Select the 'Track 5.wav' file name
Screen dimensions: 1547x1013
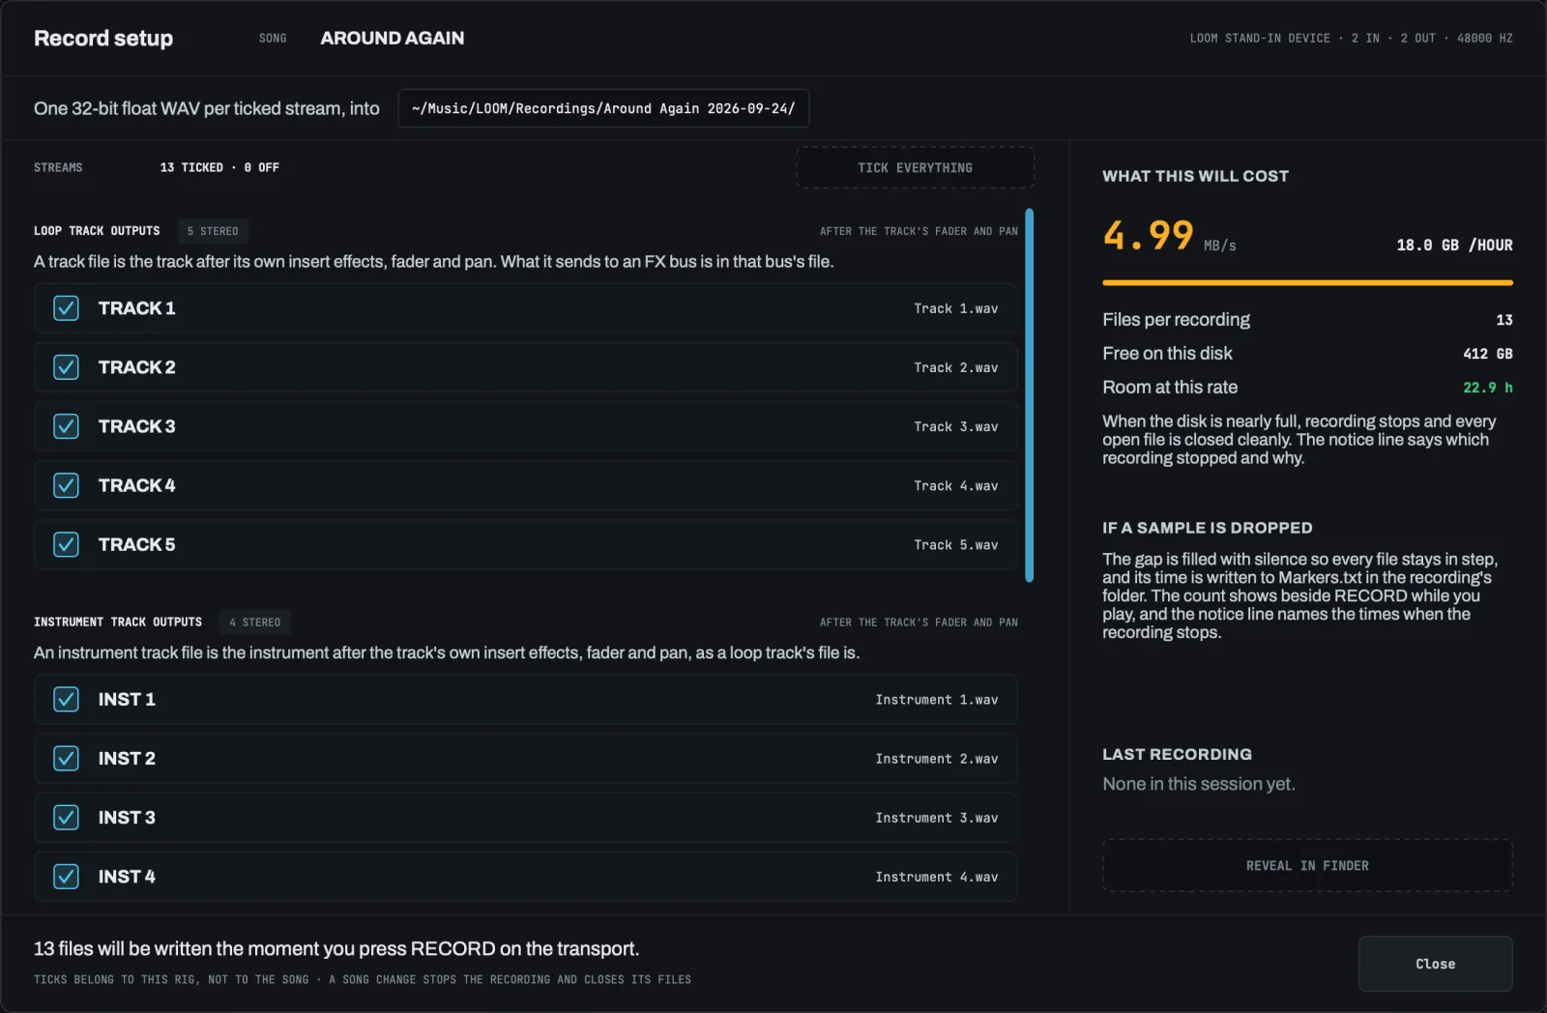[x=956, y=544]
